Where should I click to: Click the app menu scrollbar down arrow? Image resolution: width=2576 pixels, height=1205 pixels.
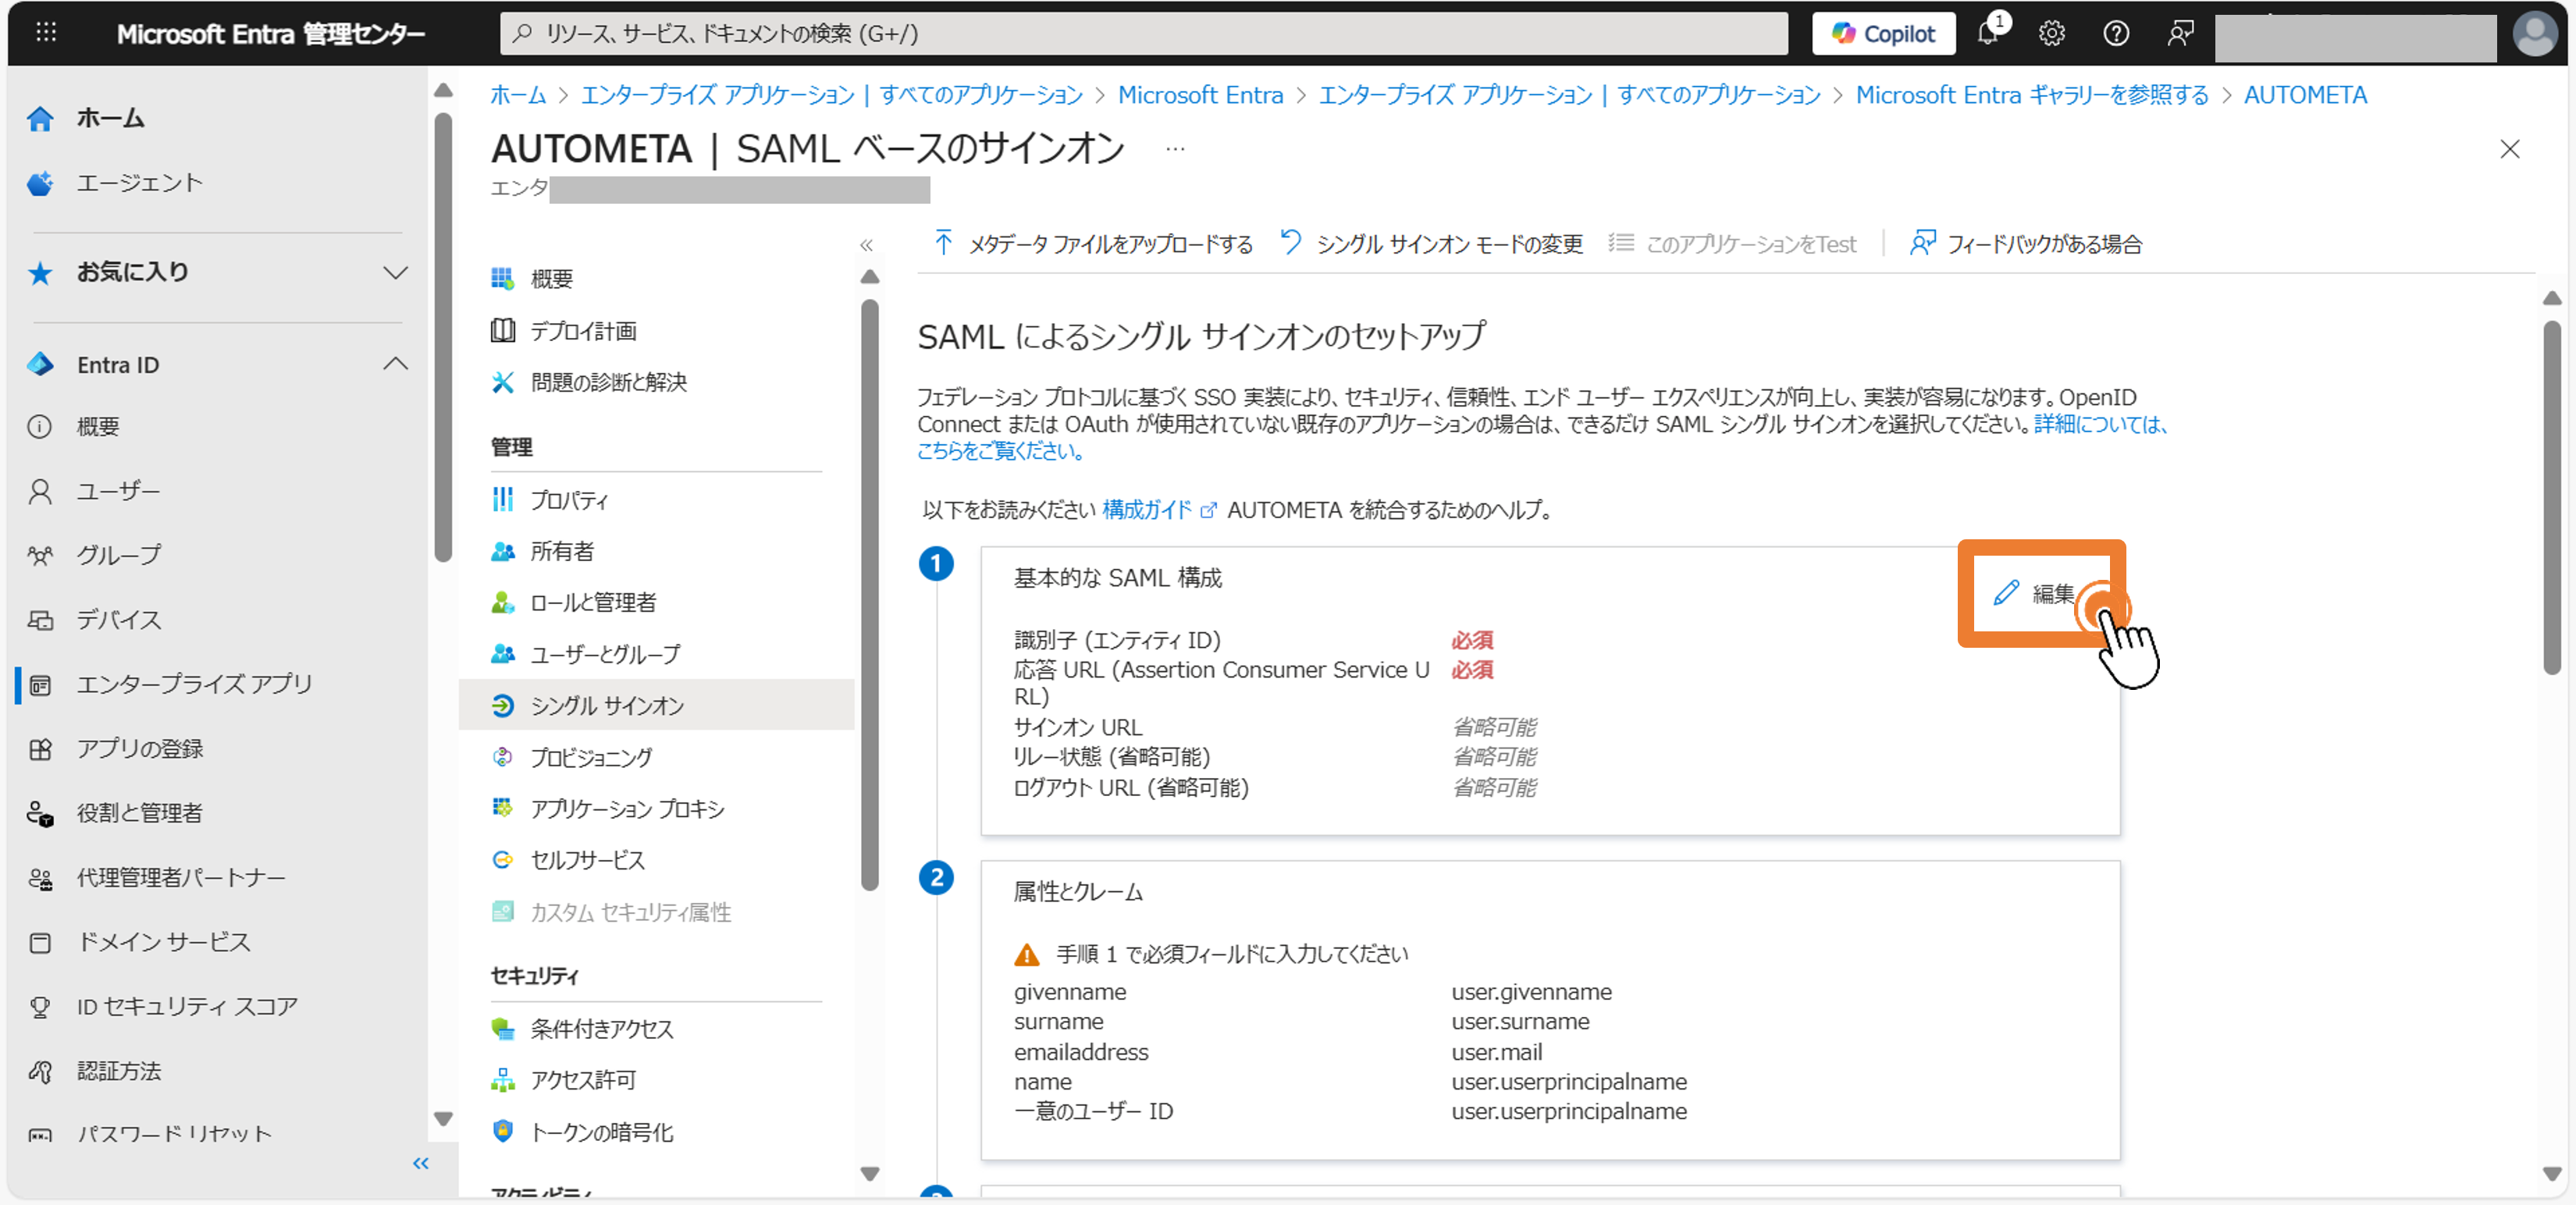869,1173
